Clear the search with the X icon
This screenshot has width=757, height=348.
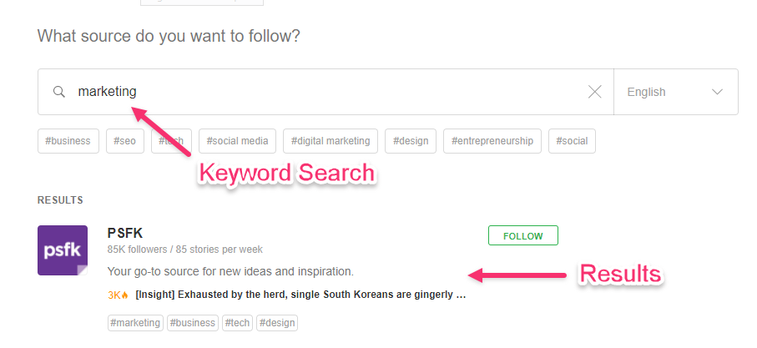tap(595, 92)
